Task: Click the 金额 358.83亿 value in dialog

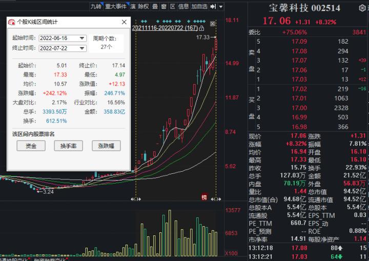Action: [x=114, y=112]
